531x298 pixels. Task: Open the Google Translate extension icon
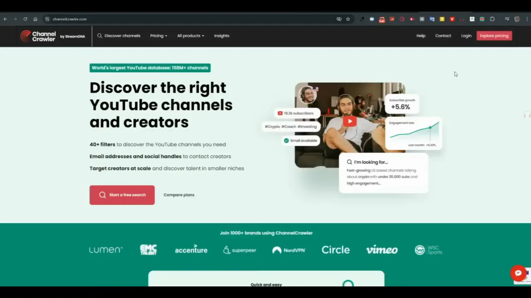(432, 19)
